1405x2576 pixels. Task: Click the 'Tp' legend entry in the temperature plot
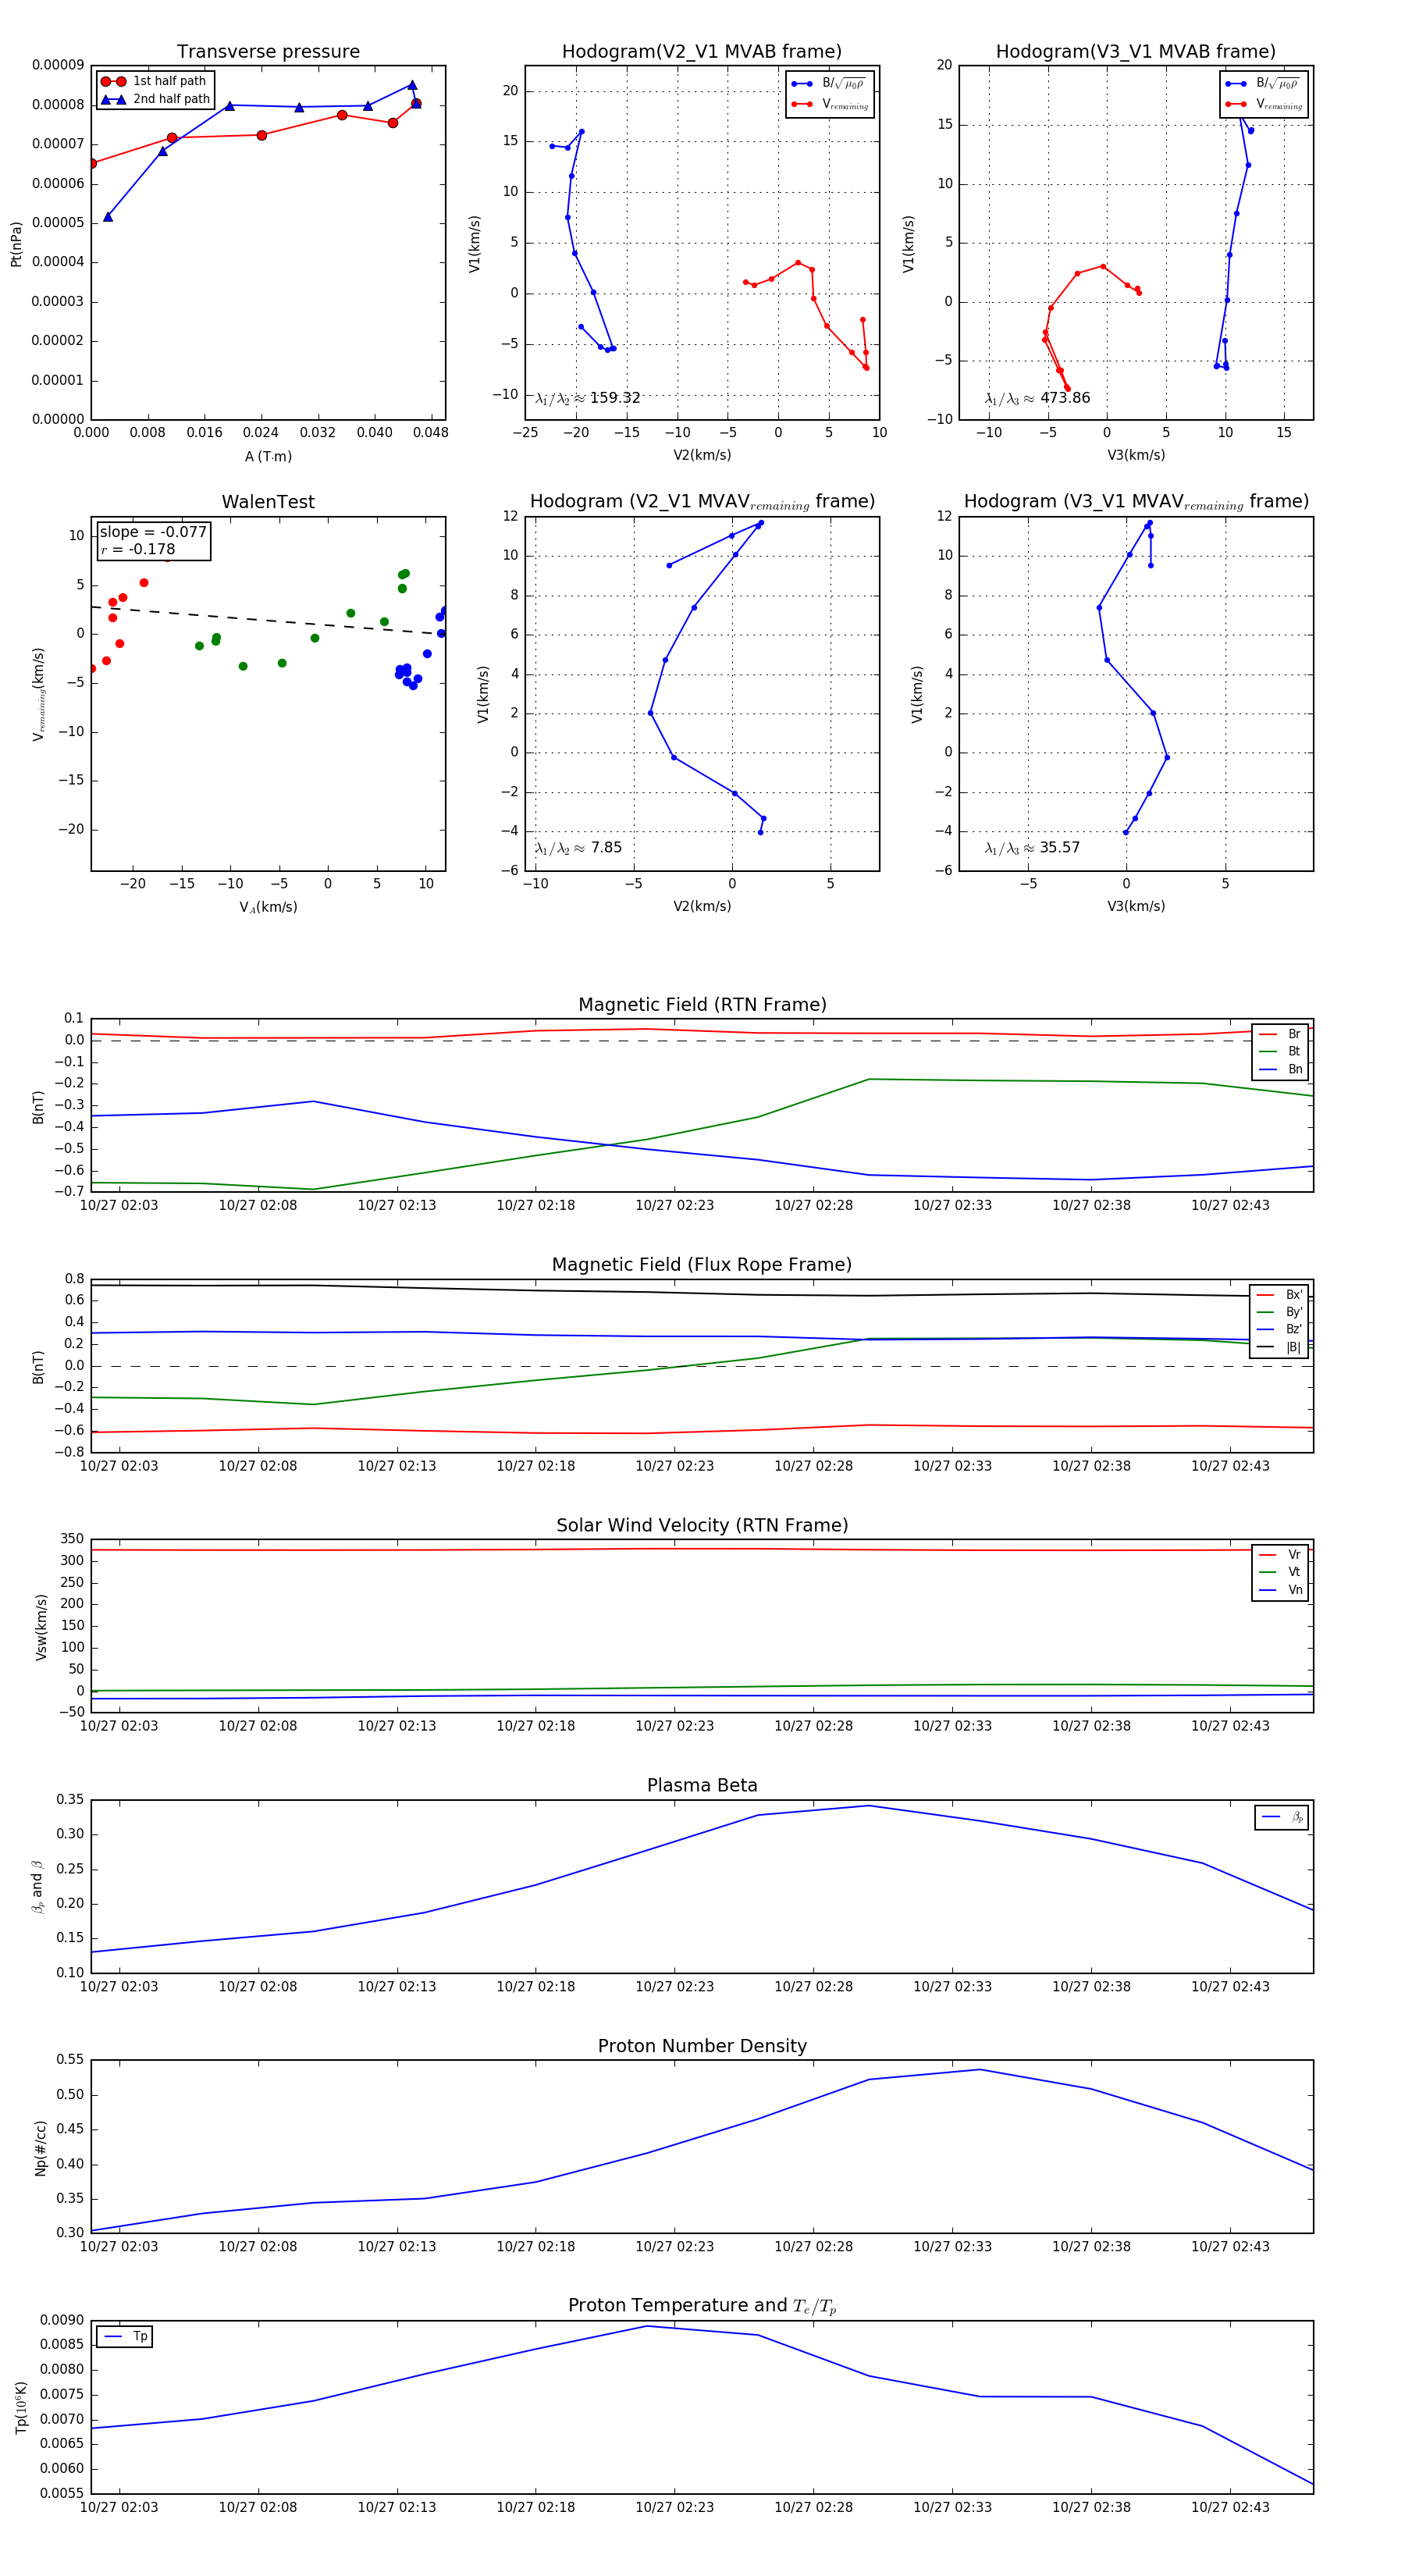(125, 2336)
